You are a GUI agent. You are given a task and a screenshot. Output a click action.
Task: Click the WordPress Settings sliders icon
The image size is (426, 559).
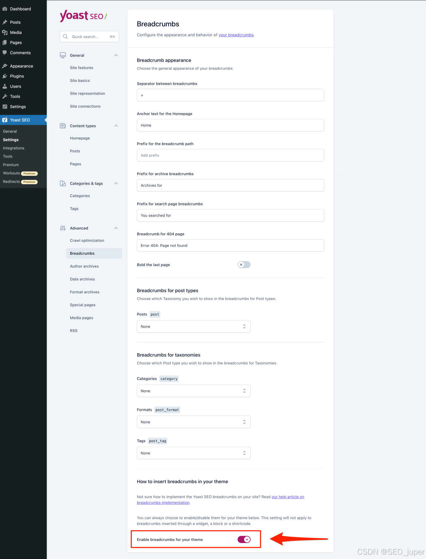pyautogui.click(x=5, y=107)
